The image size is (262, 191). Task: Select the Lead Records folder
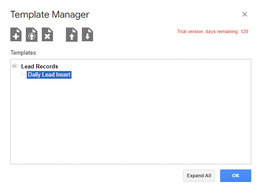pyautogui.click(x=40, y=67)
